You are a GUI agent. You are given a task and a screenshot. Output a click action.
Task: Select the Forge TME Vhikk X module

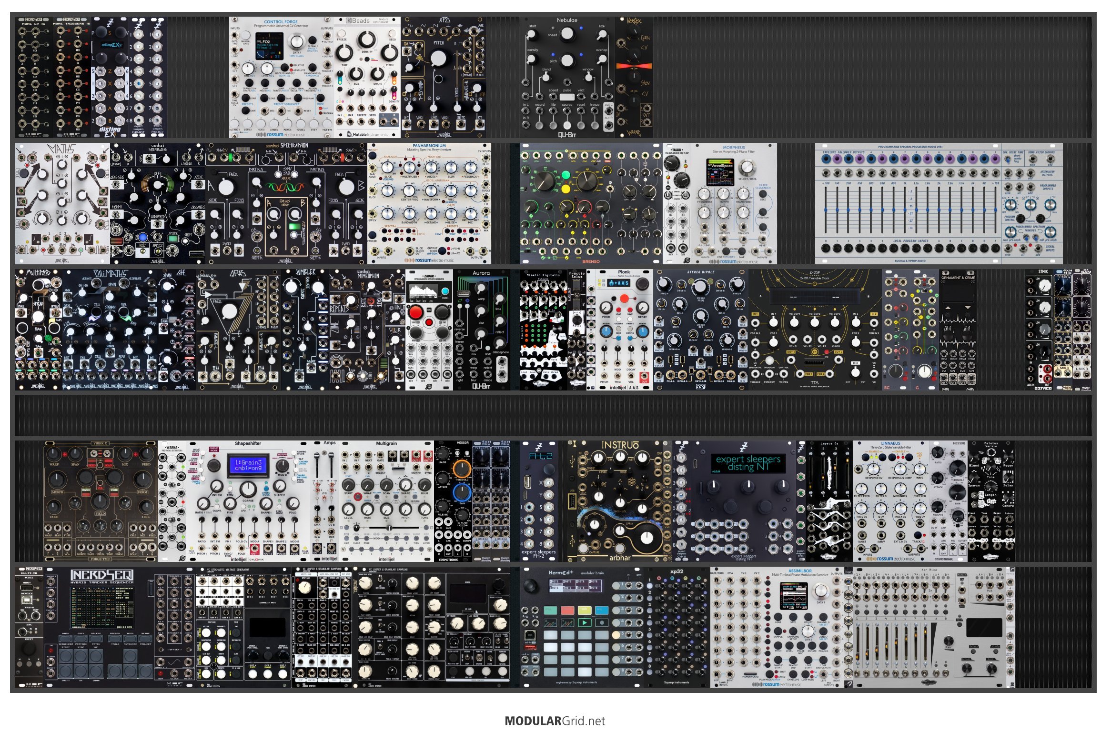coord(100,501)
